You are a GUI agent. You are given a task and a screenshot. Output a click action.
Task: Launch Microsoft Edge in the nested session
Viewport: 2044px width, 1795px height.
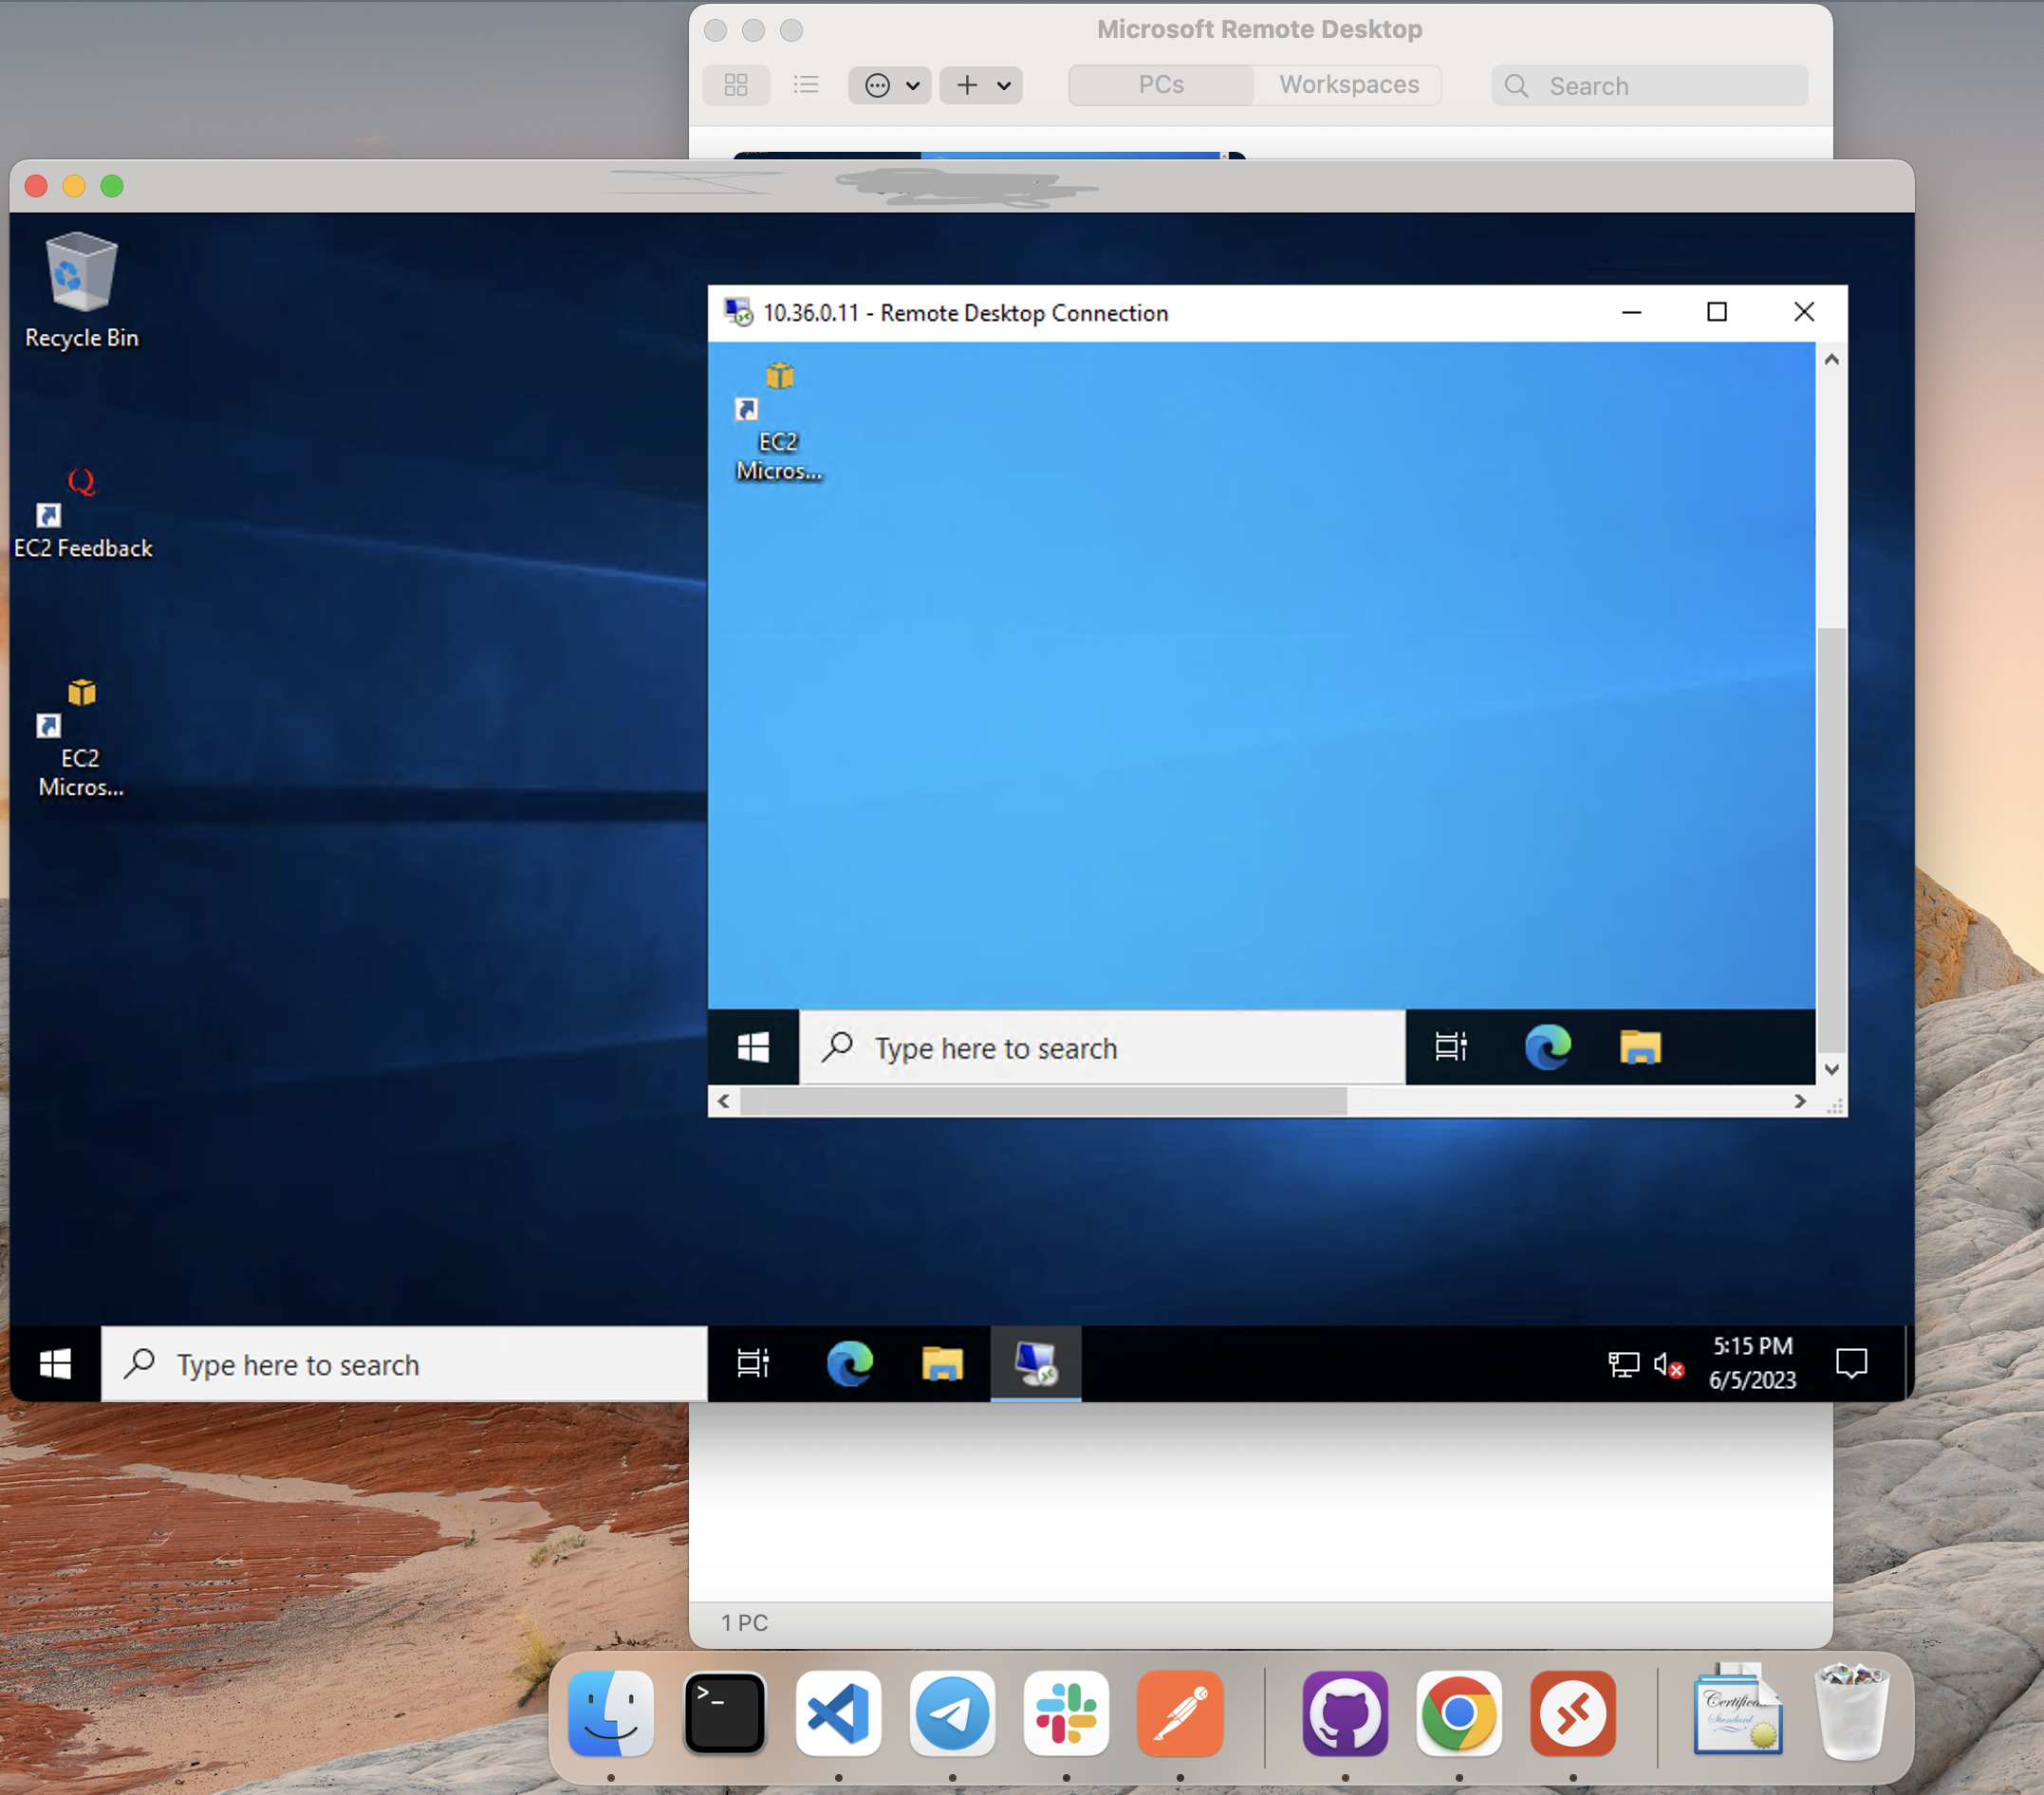coord(1547,1047)
